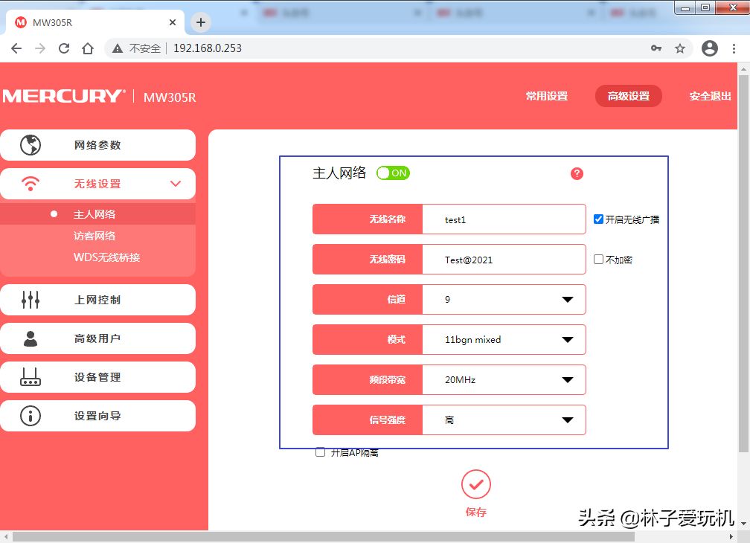Click the Wi-Fi icon for 无线设置
The width and height of the screenshot is (750, 543).
31,184
